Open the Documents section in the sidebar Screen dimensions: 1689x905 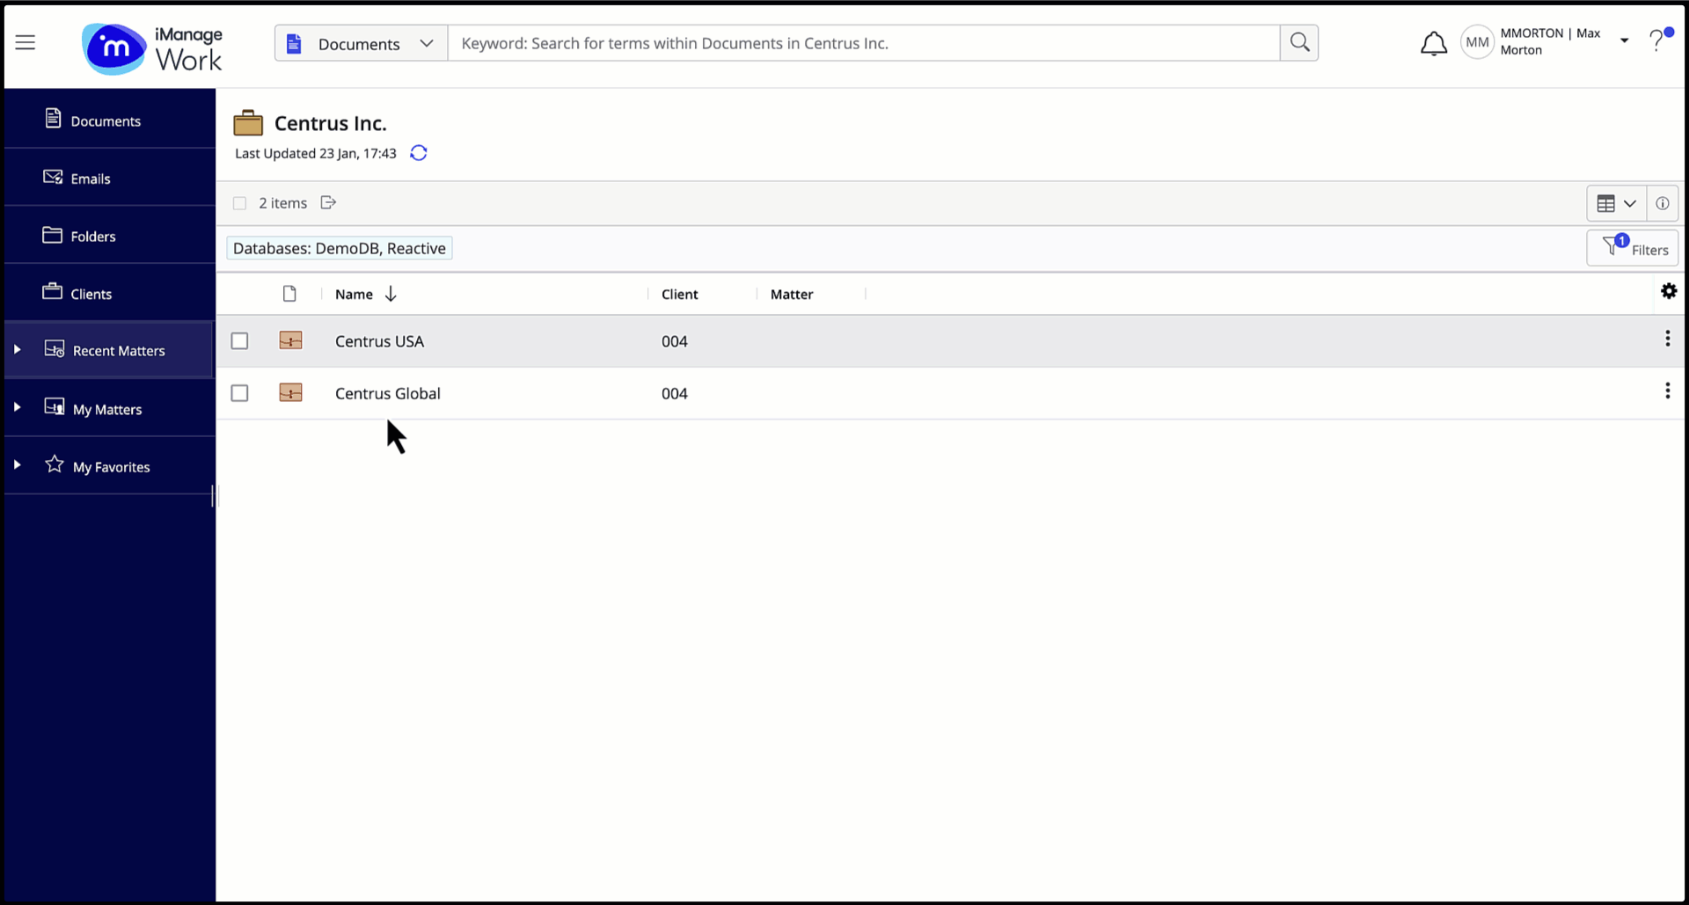(x=106, y=120)
